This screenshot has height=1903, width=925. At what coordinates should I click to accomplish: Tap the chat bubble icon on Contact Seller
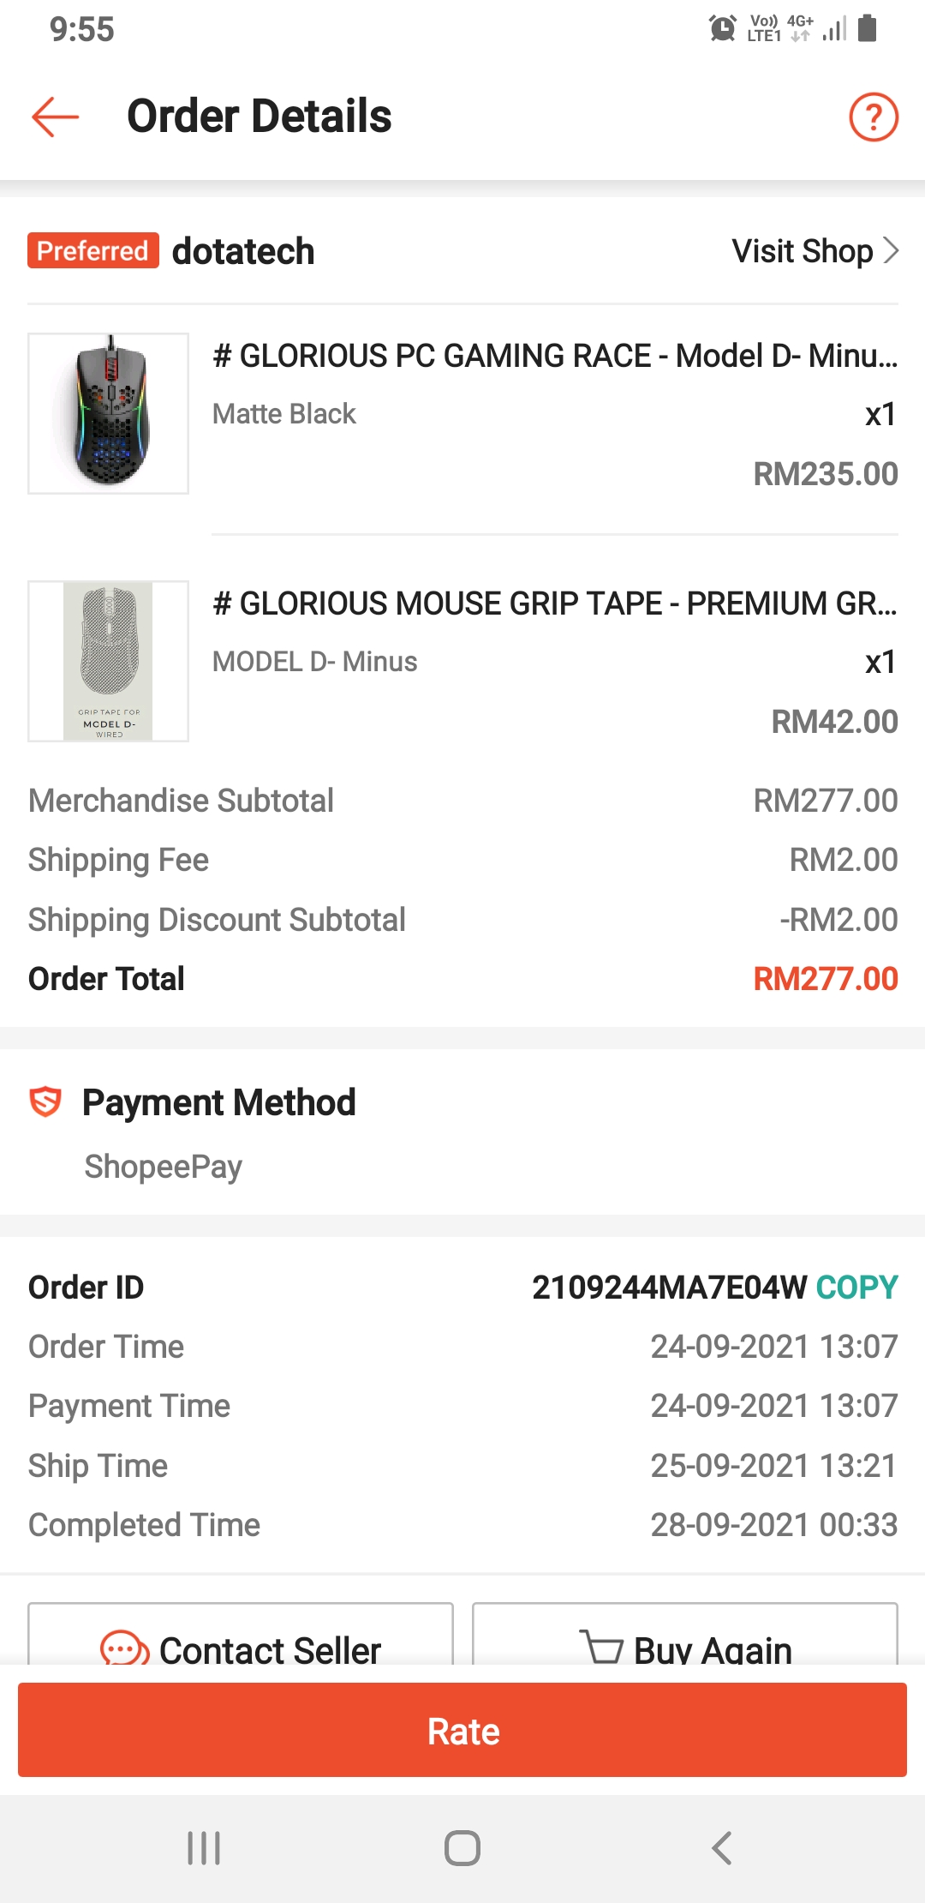click(x=124, y=1648)
